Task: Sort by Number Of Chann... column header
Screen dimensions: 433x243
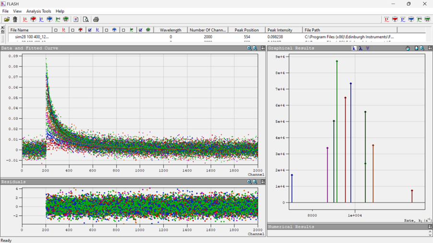Action: pyautogui.click(x=208, y=30)
